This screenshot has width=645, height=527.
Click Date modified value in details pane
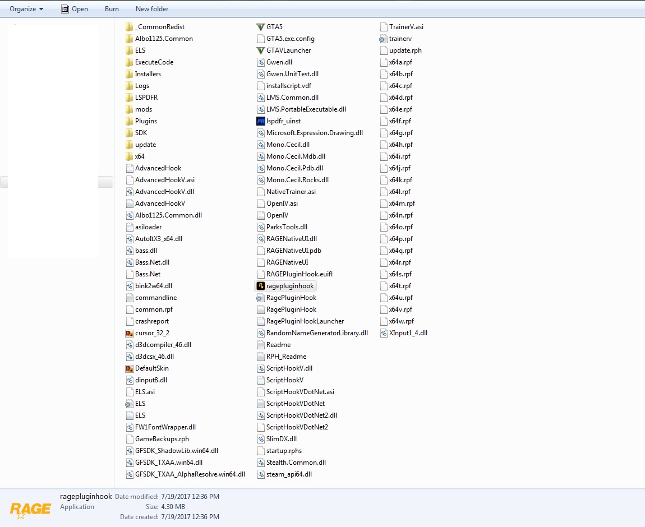coord(190,497)
